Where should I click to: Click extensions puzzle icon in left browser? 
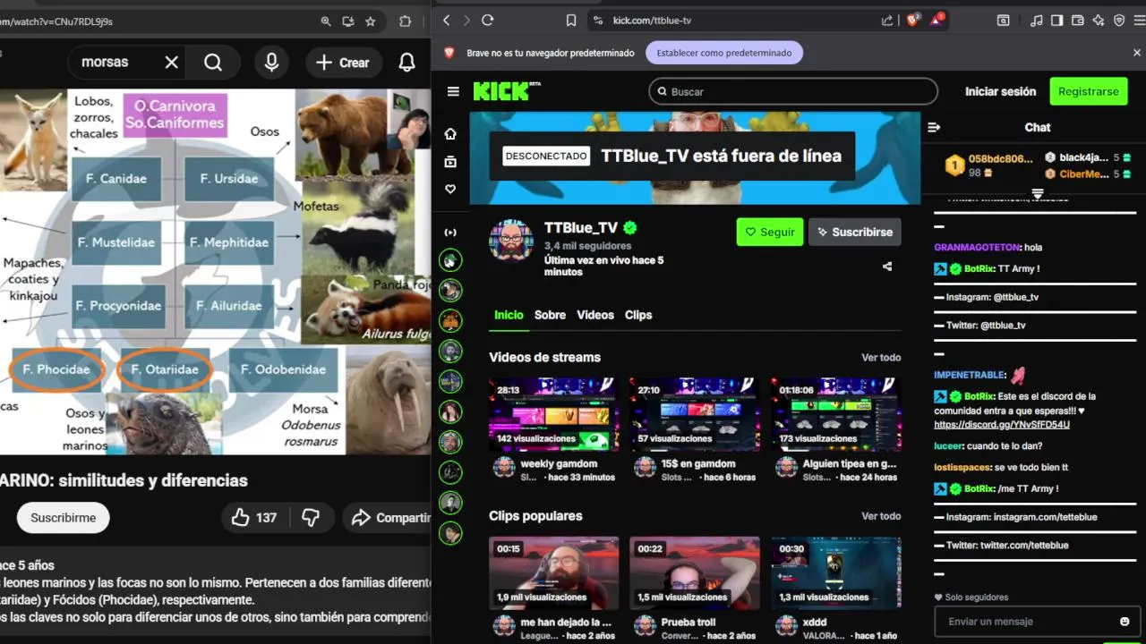point(406,21)
